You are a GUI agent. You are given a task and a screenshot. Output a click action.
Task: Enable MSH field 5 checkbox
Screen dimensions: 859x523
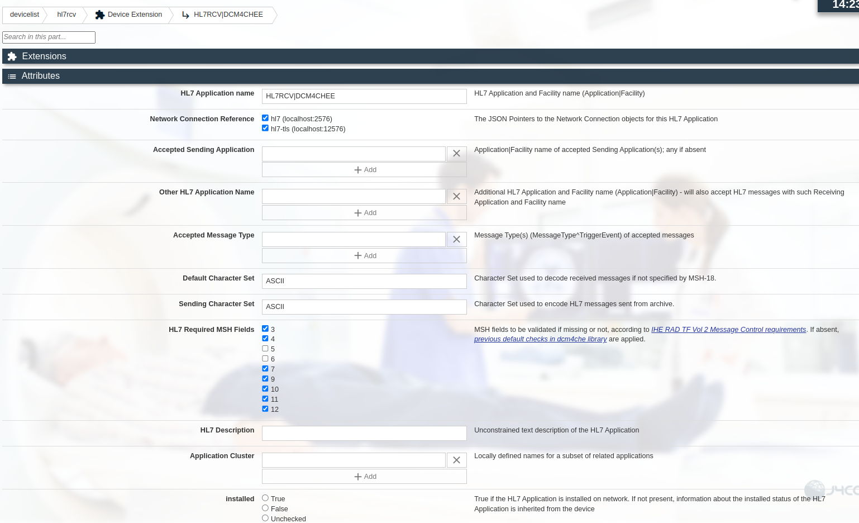[265, 348]
